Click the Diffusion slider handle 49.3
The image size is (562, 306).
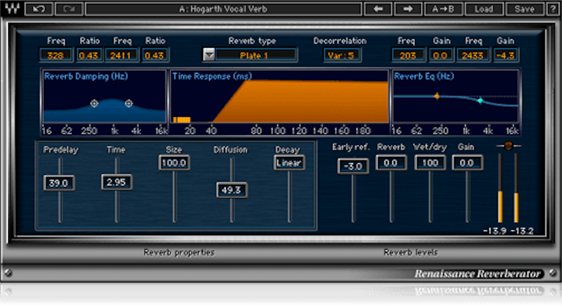(232, 190)
